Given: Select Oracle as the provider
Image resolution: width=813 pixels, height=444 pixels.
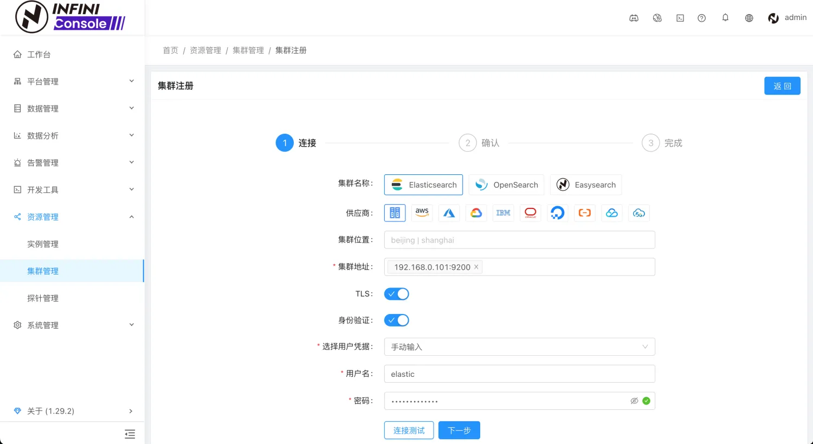Looking at the screenshot, I should point(531,213).
